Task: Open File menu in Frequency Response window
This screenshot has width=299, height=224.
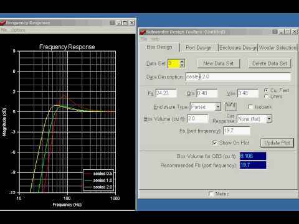Action: pyautogui.click(x=4, y=30)
